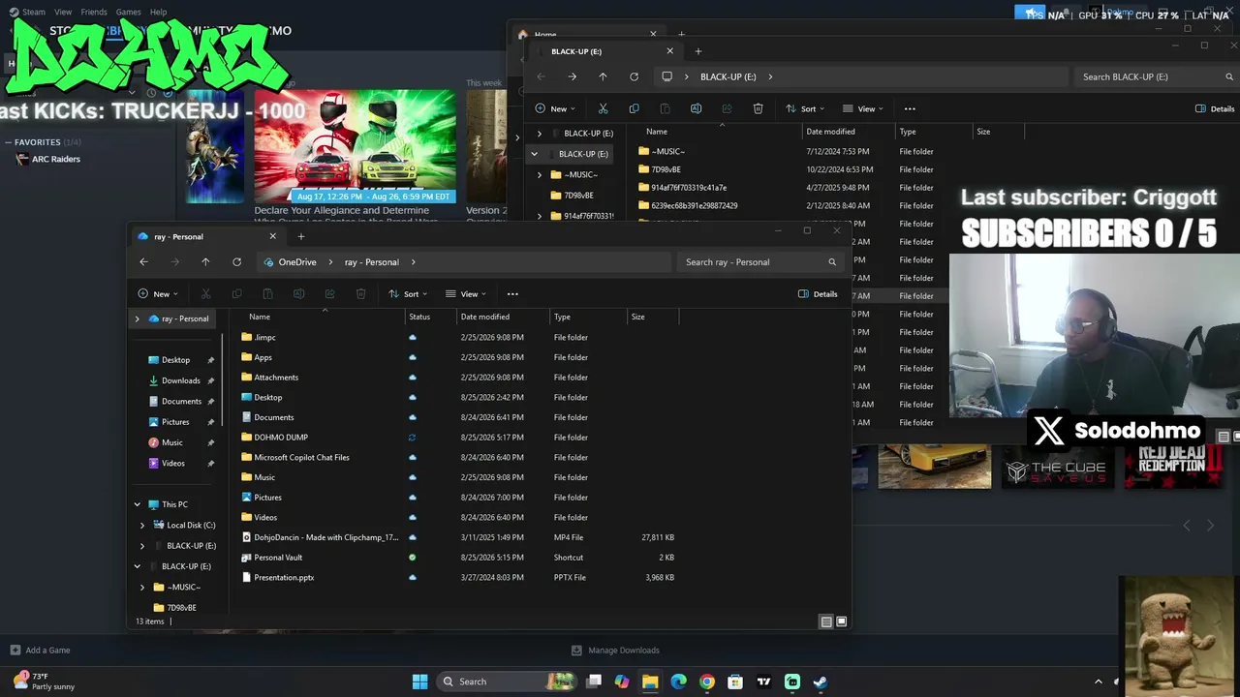Go up one level in BLACK-UP (E:) window
The width and height of the screenshot is (1240, 697).
click(603, 76)
